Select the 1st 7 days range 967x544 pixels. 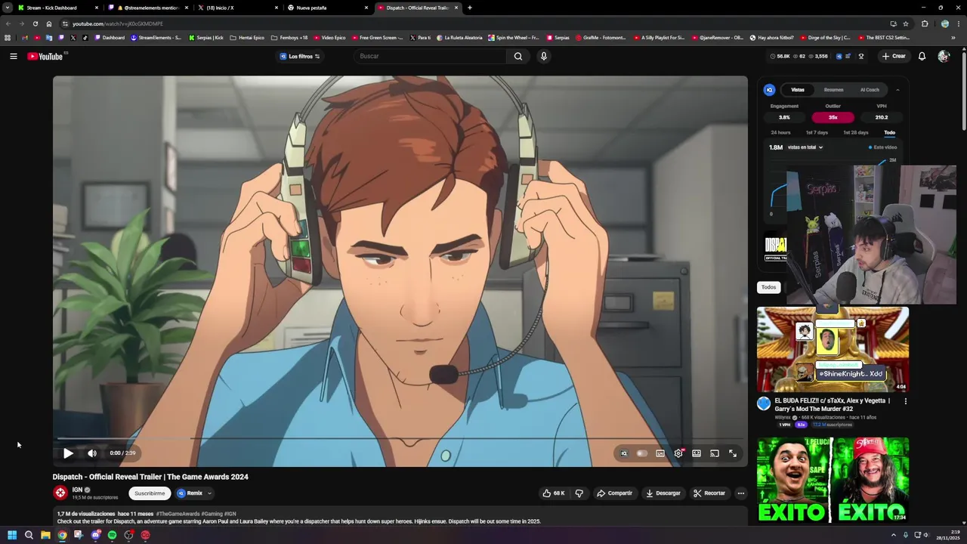[x=817, y=132]
